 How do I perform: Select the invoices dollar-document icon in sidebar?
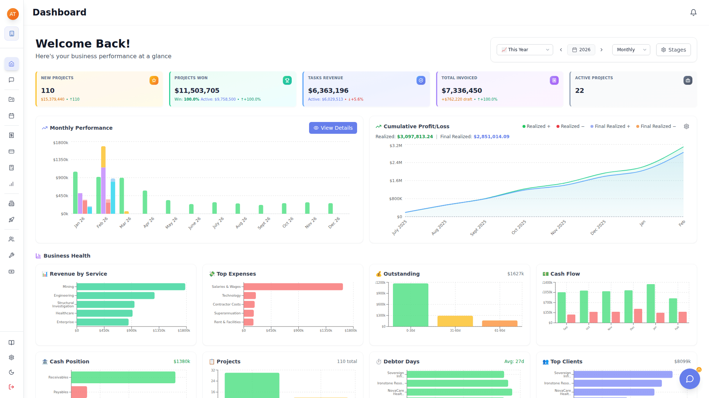click(x=11, y=135)
